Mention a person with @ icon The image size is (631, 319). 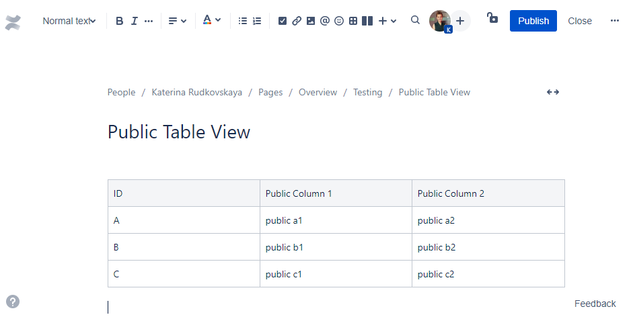(x=325, y=21)
